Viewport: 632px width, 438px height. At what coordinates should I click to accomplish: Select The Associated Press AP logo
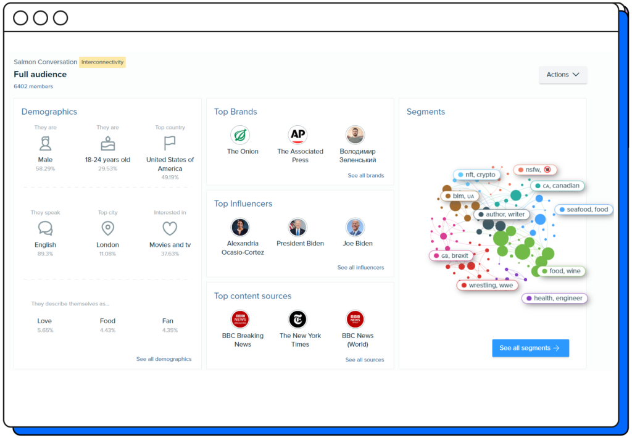[298, 135]
